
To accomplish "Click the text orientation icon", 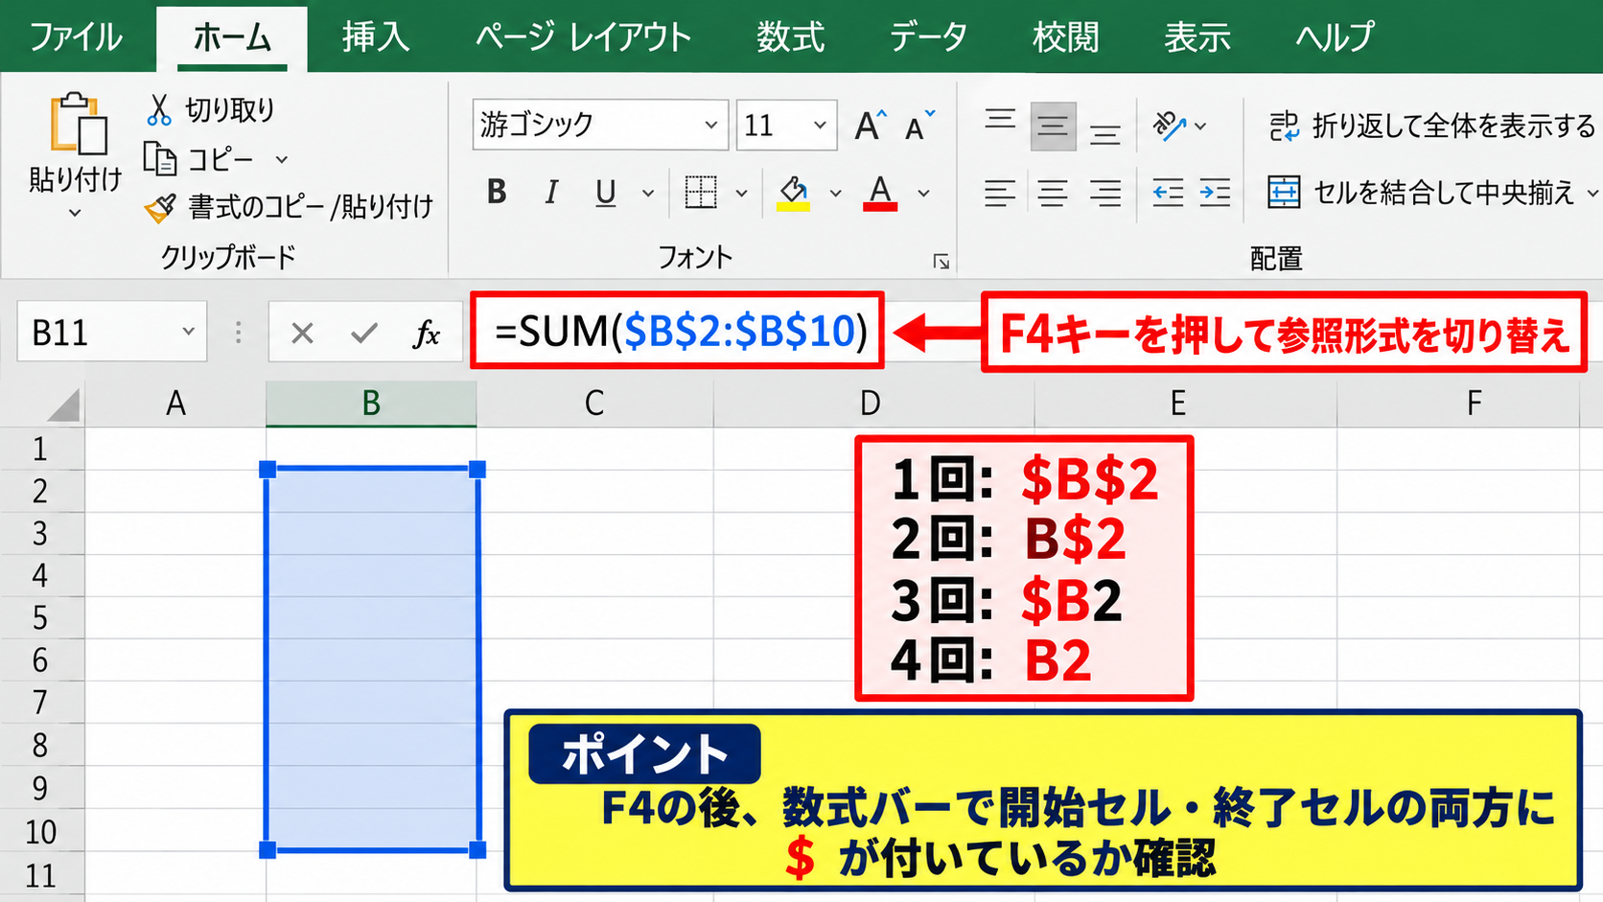I will pyautogui.click(x=1170, y=126).
